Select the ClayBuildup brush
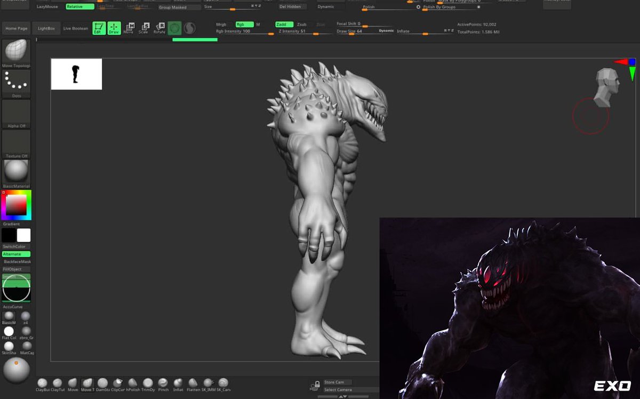Image resolution: width=640 pixels, height=399 pixels. click(42, 384)
